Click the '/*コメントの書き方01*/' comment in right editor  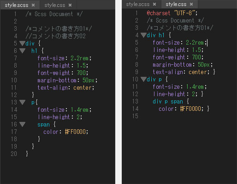[180, 28]
